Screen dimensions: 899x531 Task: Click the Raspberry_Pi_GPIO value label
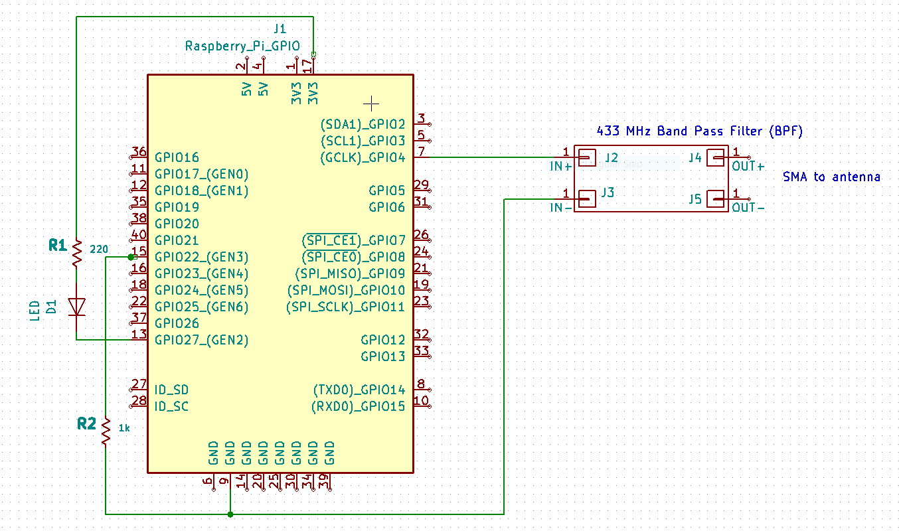click(x=242, y=46)
